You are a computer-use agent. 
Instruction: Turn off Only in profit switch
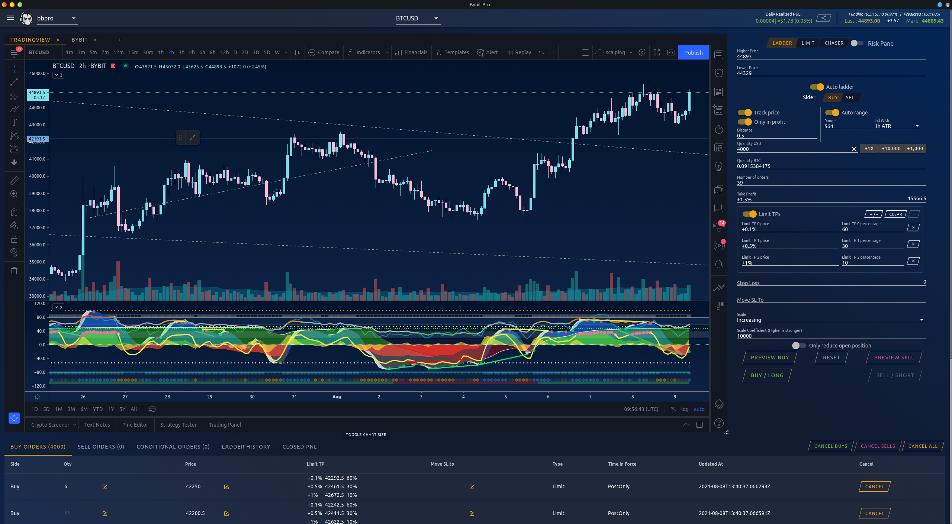tap(744, 122)
